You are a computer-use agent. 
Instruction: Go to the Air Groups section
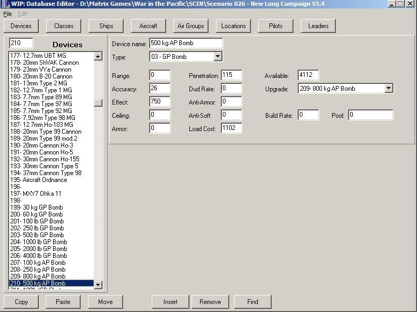[x=191, y=25]
